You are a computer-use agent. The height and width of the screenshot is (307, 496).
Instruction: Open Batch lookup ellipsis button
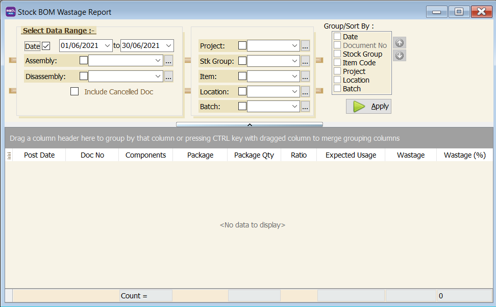(305, 107)
